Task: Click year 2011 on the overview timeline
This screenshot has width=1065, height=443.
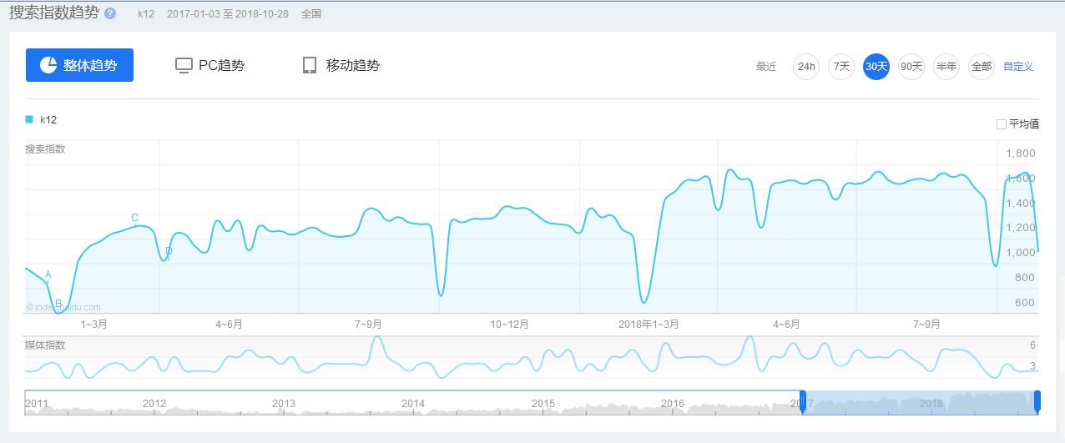Action: pyautogui.click(x=37, y=404)
